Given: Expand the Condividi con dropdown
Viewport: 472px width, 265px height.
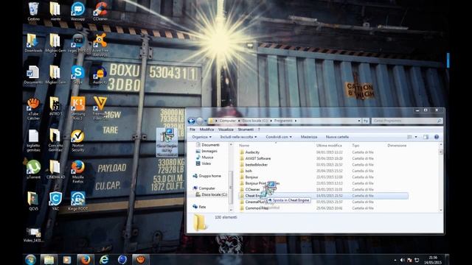Looking at the screenshot, I should [x=279, y=137].
